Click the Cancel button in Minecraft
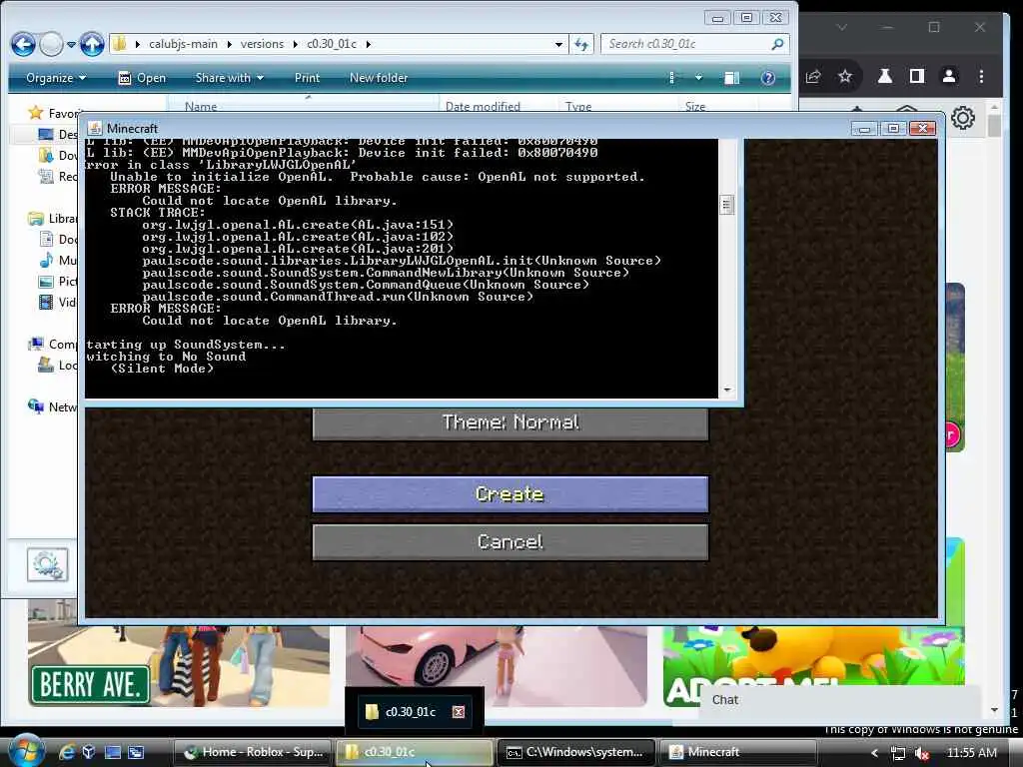 point(511,542)
